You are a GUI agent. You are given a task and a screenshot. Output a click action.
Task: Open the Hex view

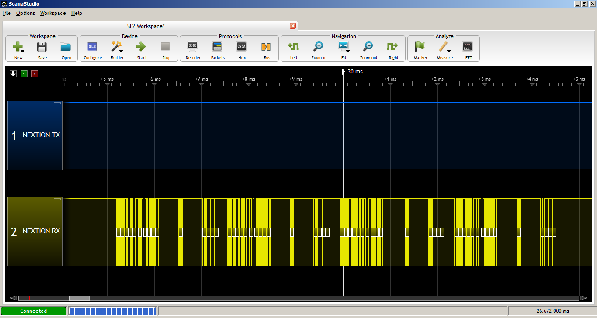point(242,48)
